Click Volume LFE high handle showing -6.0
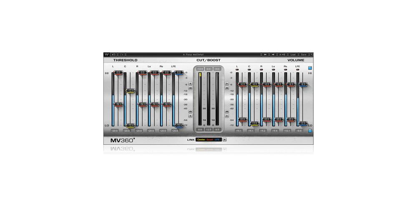Viewport: 417px width, 208px height. click(303, 84)
